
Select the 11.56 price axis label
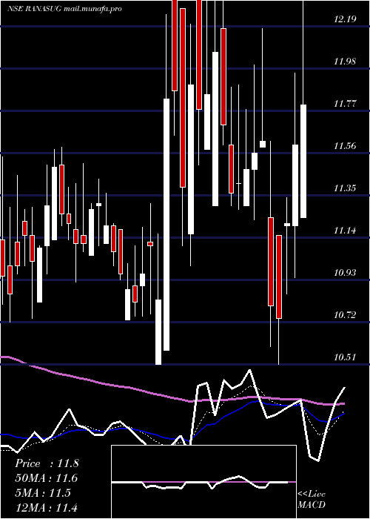[x=345, y=146]
